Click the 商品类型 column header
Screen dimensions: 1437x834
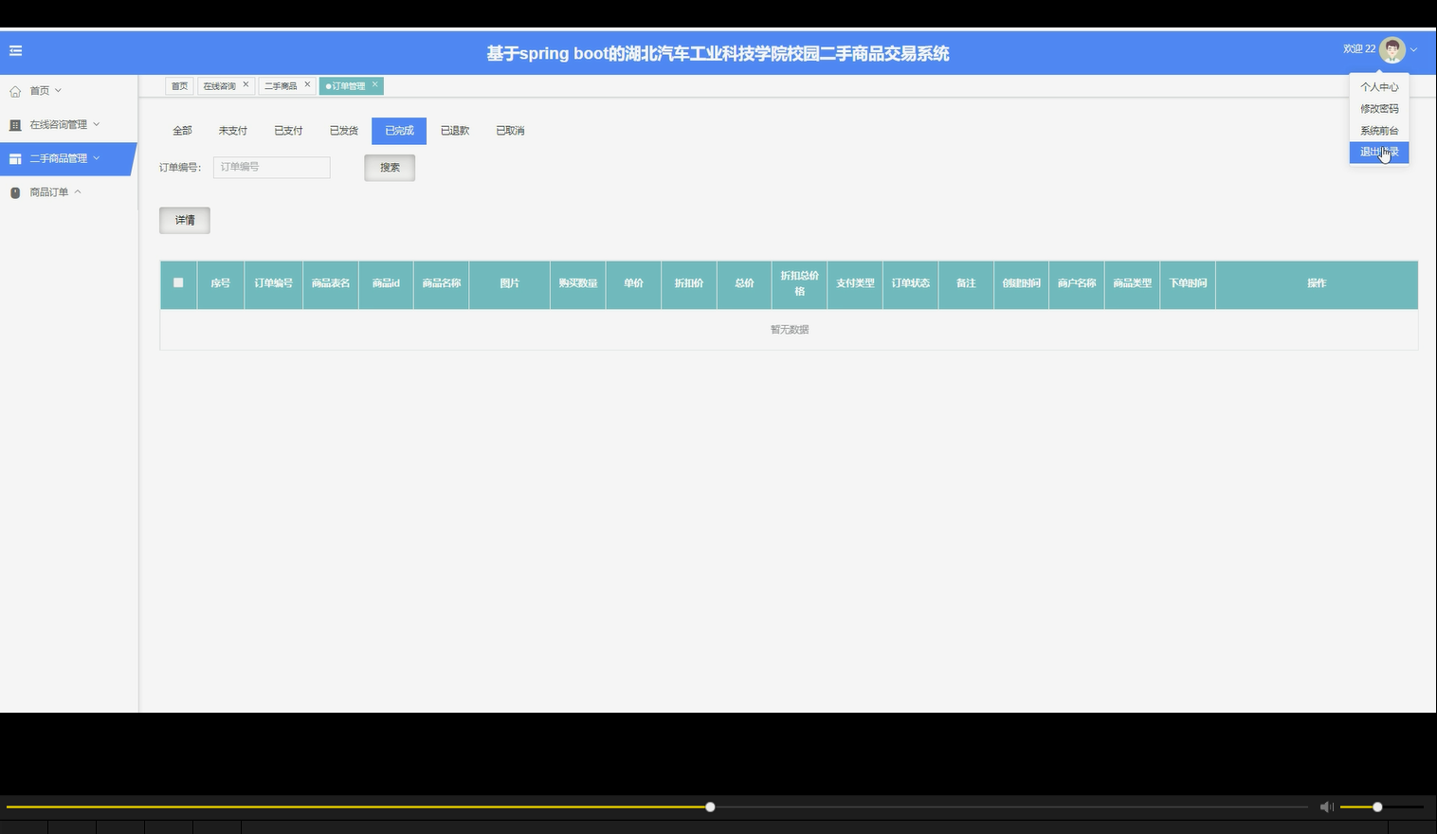pyautogui.click(x=1132, y=283)
